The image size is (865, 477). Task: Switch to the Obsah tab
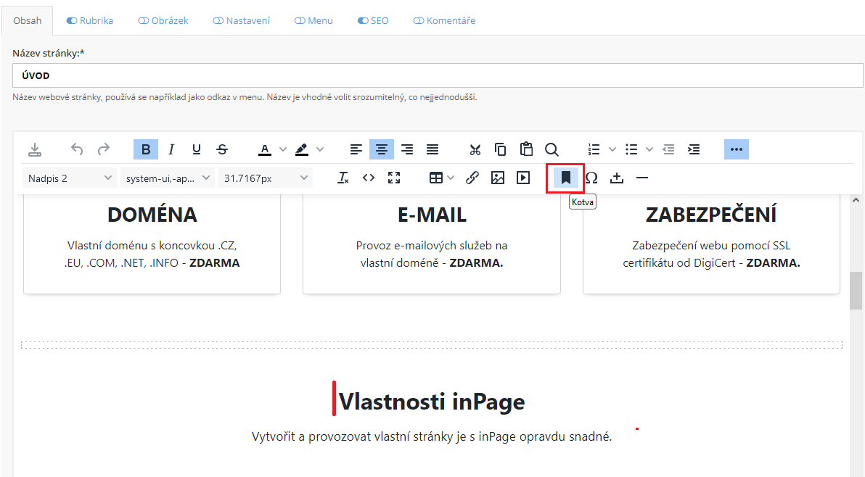point(27,21)
